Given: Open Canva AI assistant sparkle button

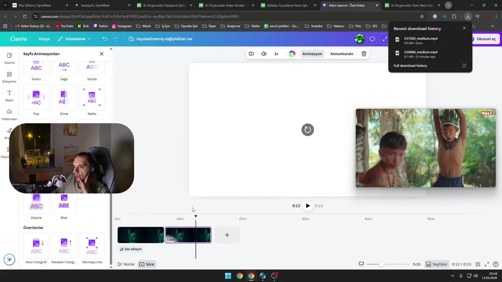Looking at the screenshot, I should coord(9,259).
